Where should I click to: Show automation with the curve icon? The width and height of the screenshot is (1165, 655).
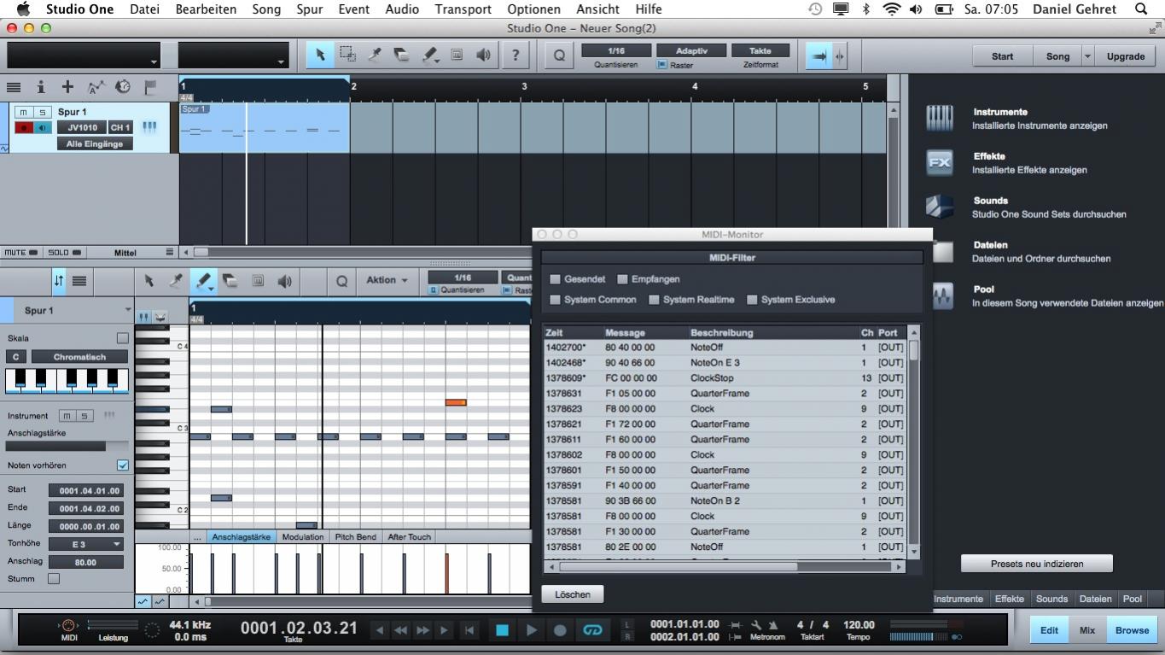[x=95, y=87]
